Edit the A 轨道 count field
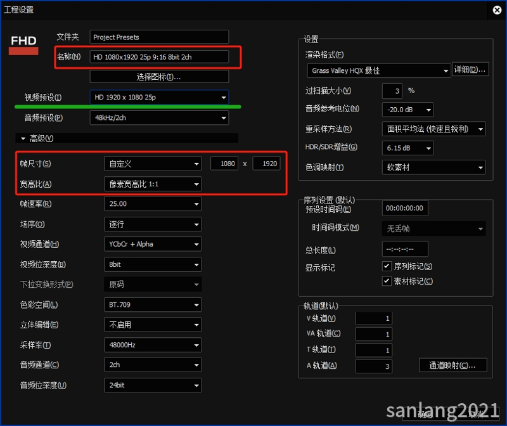507x426 pixels. pos(374,366)
